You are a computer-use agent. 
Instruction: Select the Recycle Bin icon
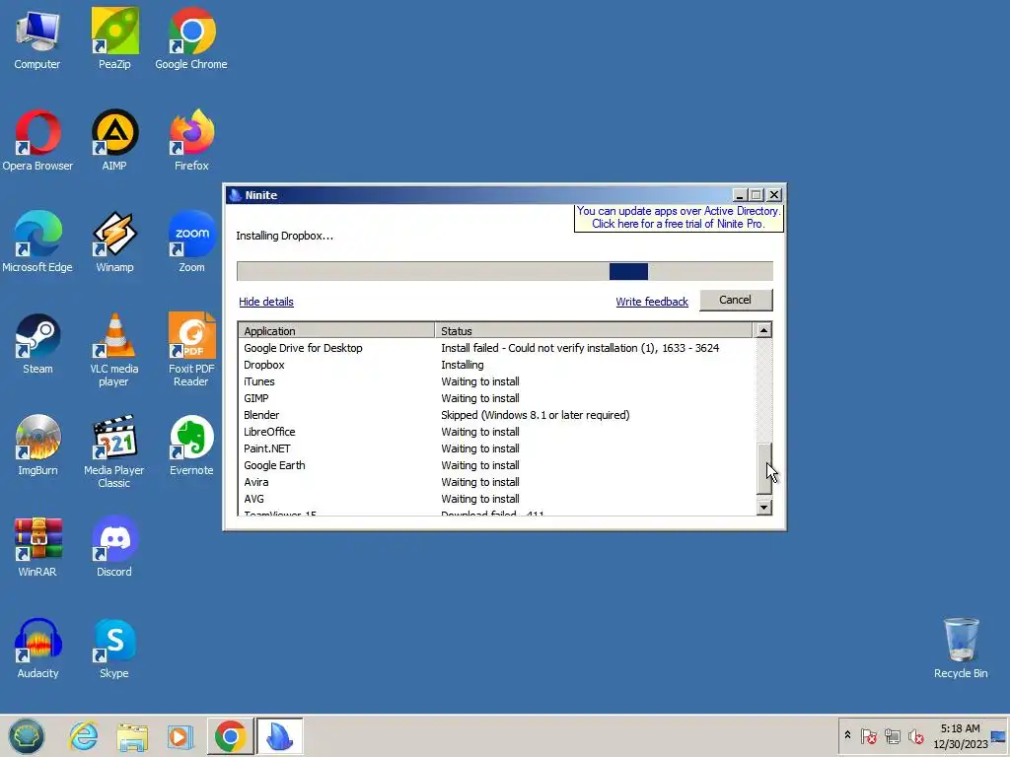[x=961, y=649]
